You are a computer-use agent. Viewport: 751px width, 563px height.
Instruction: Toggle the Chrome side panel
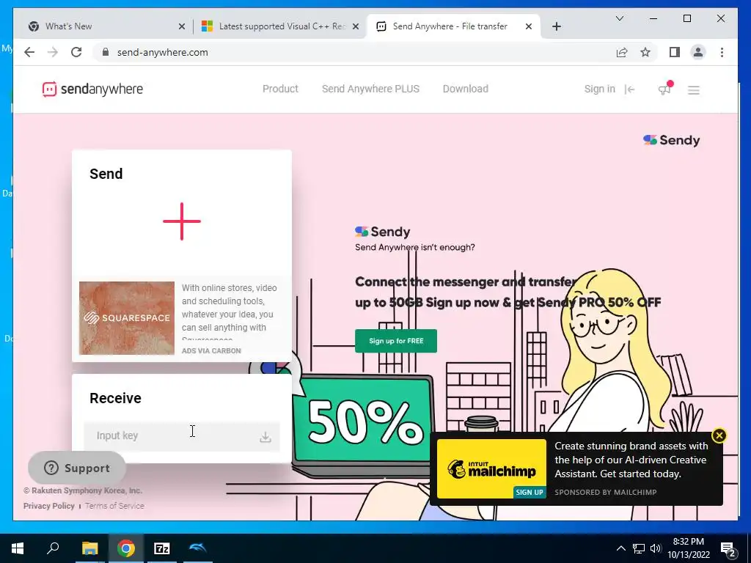pos(675,52)
